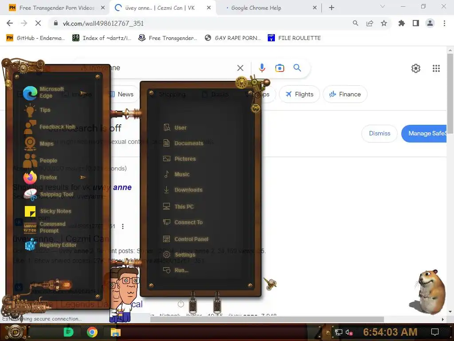Stop loading the page

[38, 23]
